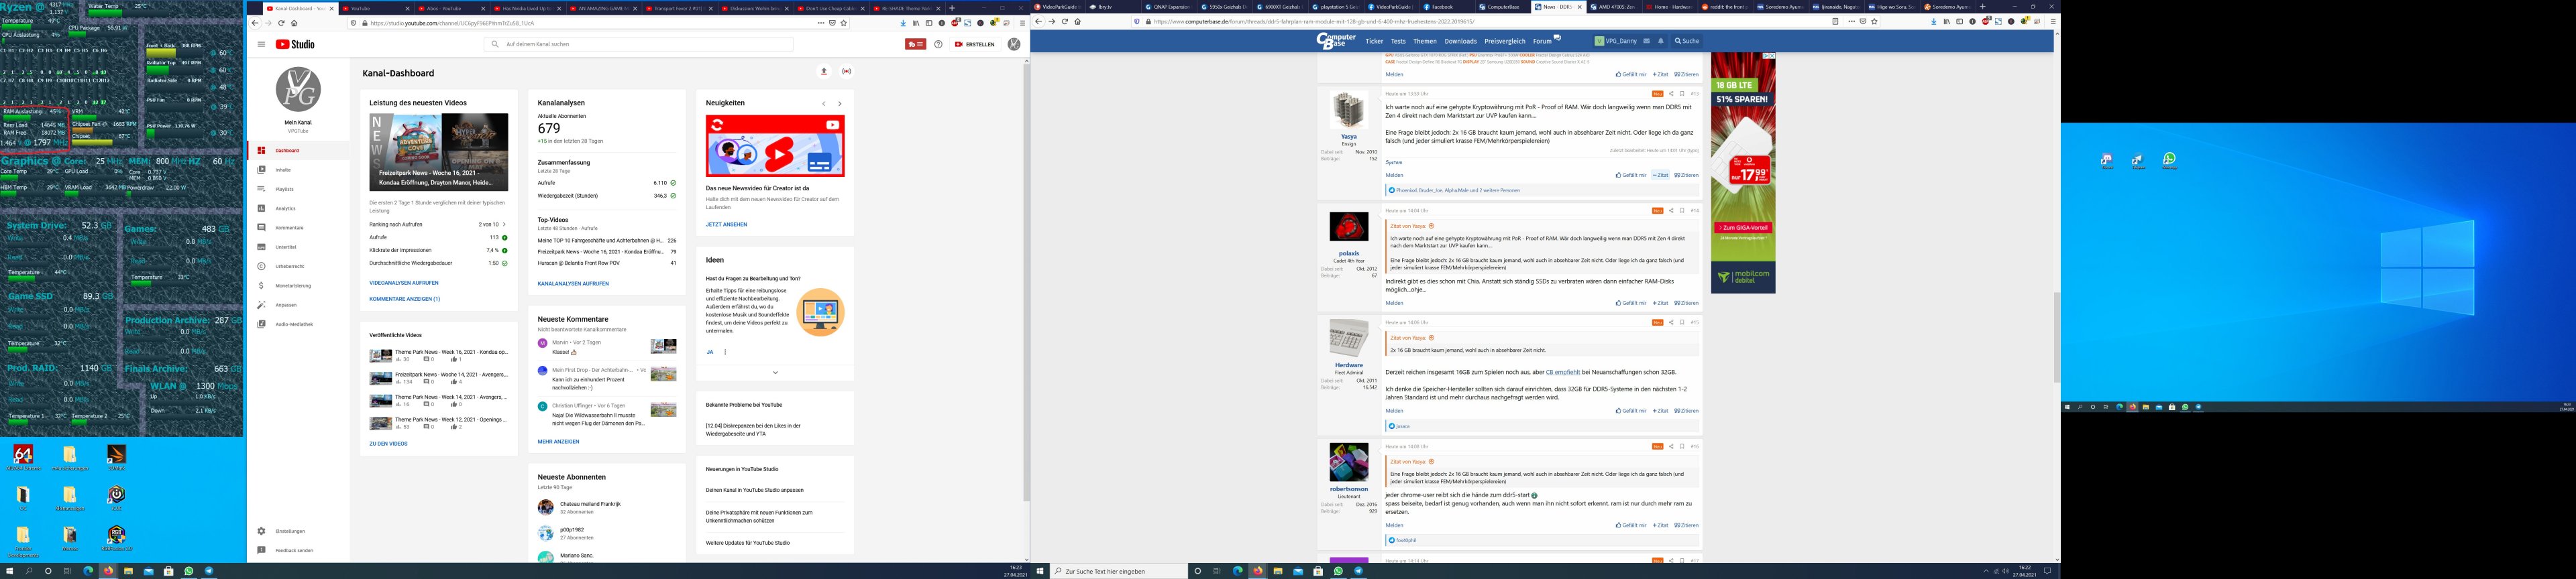Click KANALANALYSEN AUFRUFEN link
2576x579 pixels.
click(573, 283)
